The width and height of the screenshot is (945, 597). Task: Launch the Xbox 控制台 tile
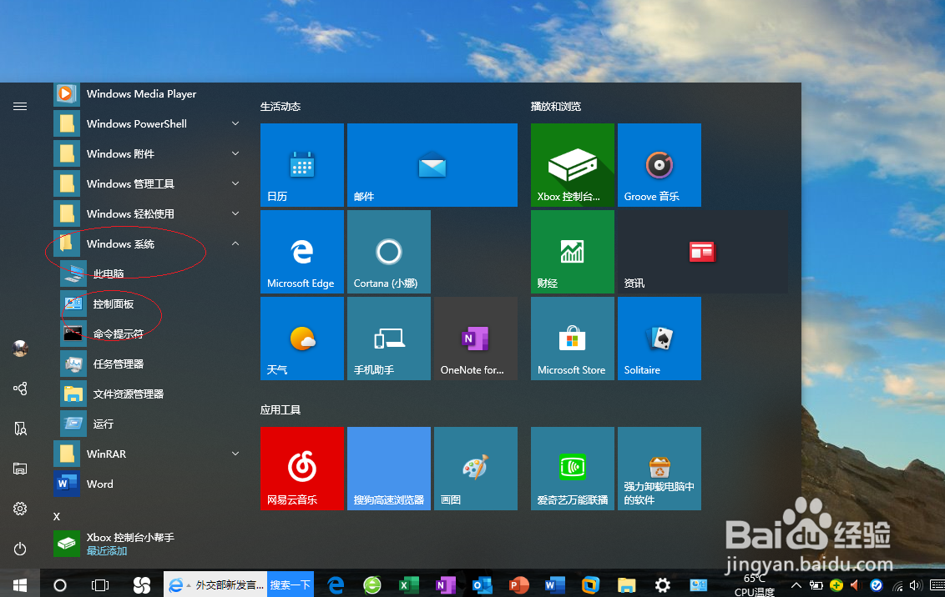[573, 165]
